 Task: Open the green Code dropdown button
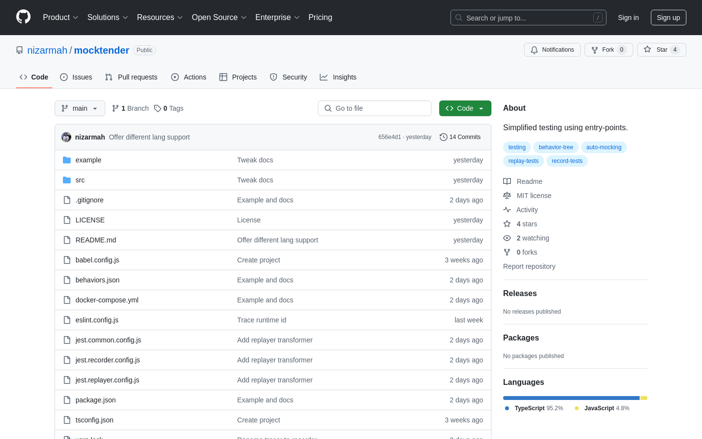(465, 108)
